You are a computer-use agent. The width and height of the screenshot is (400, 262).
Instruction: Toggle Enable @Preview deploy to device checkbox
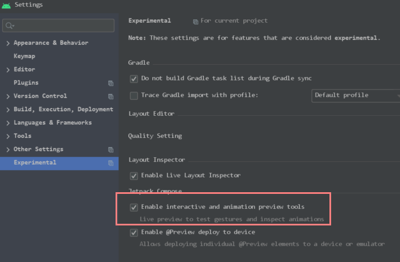click(x=134, y=233)
